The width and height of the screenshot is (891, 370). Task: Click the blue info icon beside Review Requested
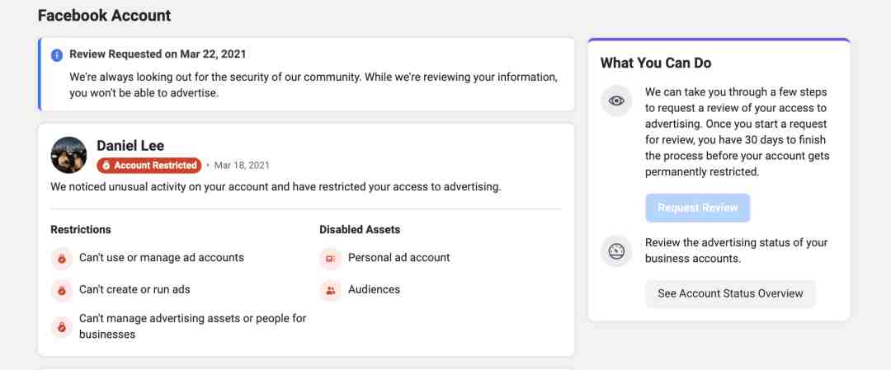[56, 55]
